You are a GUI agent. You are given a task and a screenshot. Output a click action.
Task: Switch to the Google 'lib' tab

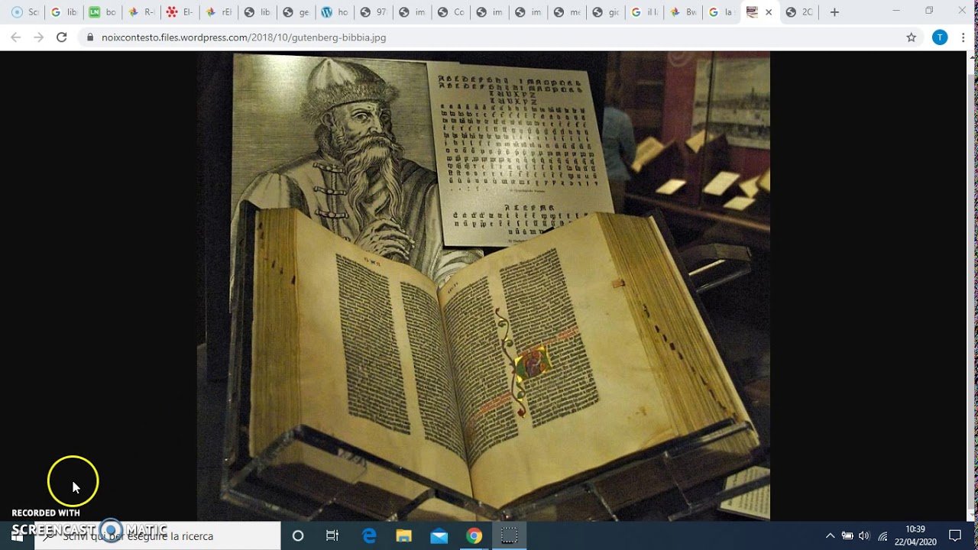pyautogui.click(x=64, y=12)
